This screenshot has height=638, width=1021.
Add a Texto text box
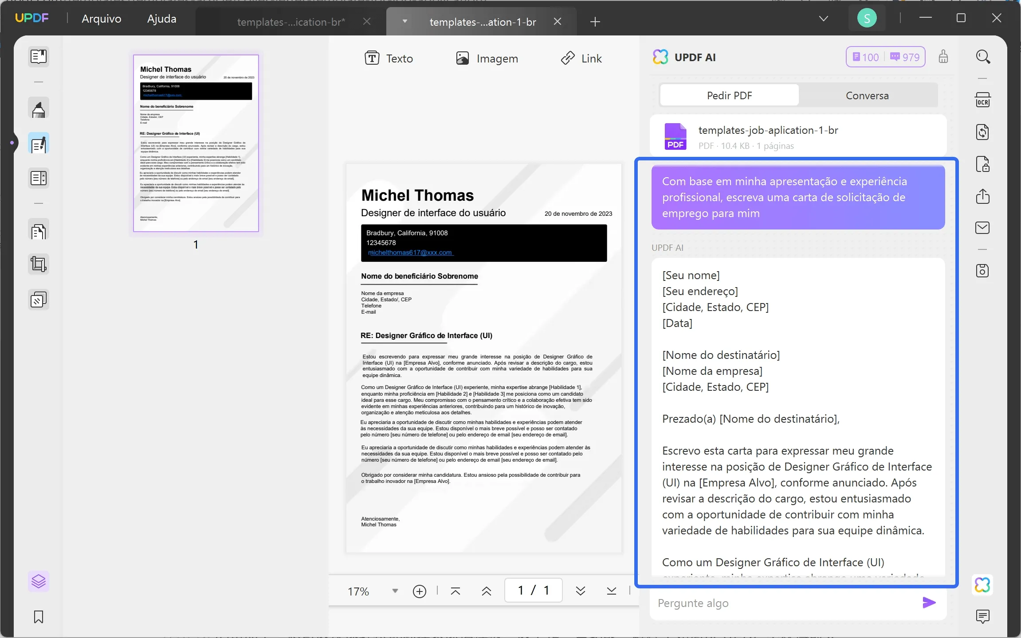coord(389,58)
